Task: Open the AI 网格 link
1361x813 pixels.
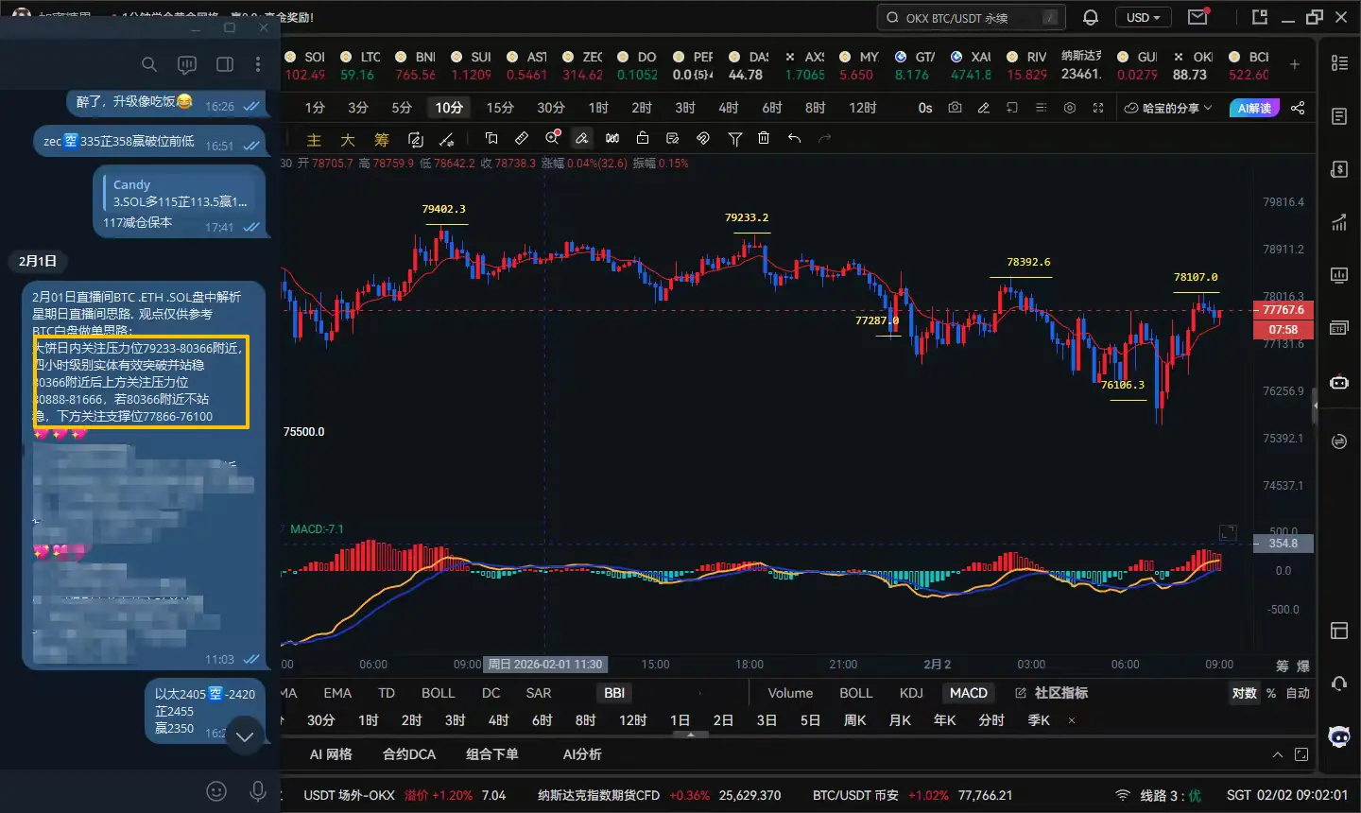Action: [x=331, y=754]
